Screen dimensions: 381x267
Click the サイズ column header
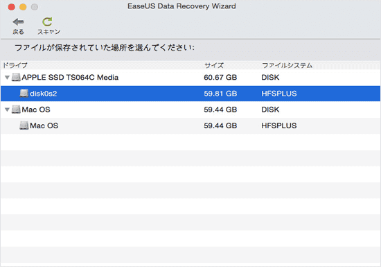pyautogui.click(x=214, y=65)
